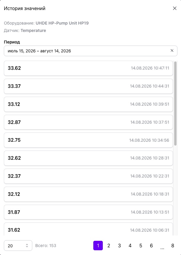Click the vertical scrollbar thumb of values list

(x=175, y=104)
